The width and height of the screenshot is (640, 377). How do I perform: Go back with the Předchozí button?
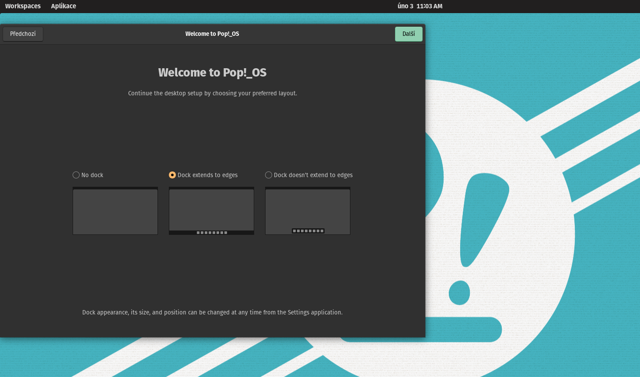[x=23, y=34]
